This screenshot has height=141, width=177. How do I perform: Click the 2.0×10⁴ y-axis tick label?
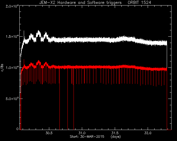[12, 6]
